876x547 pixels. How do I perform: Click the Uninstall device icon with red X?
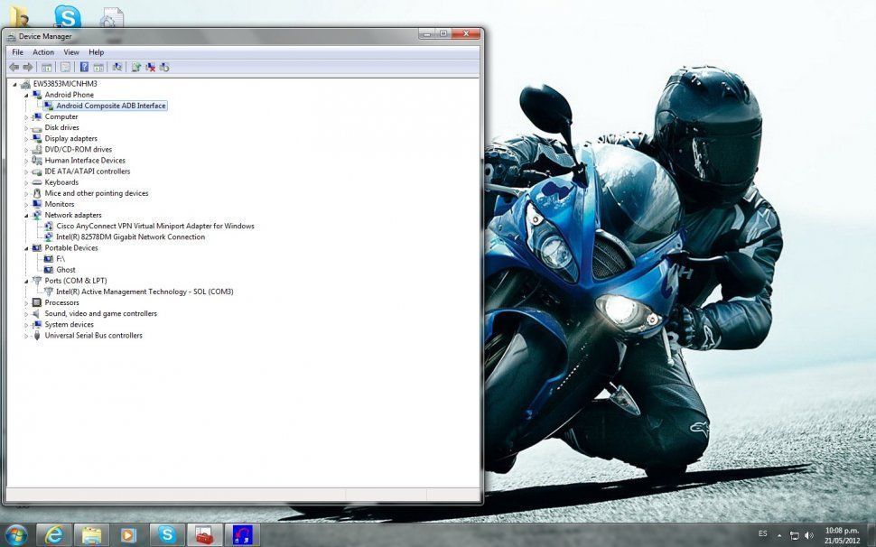point(150,67)
